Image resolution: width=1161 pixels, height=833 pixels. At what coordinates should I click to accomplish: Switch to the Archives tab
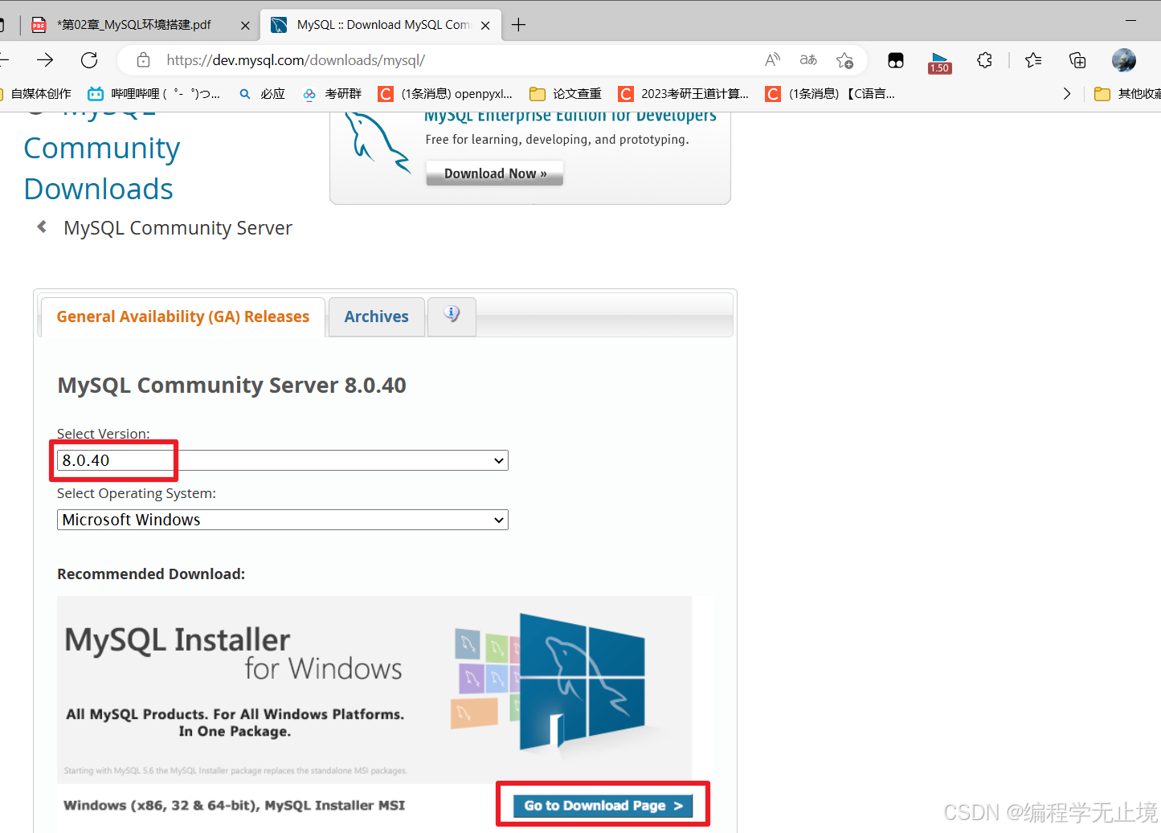point(376,317)
